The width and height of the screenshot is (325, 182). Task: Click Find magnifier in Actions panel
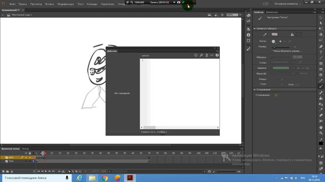coord(201,55)
